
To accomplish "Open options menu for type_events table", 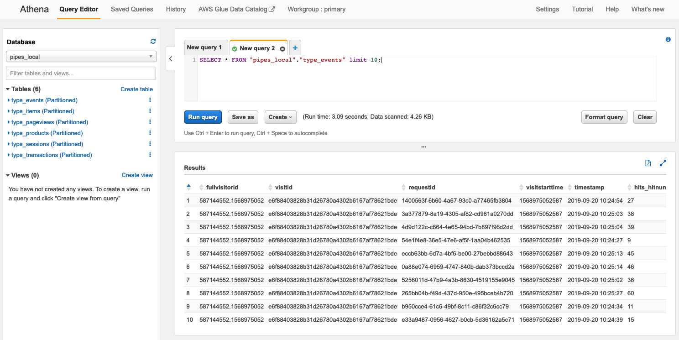I will [x=150, y=100].
